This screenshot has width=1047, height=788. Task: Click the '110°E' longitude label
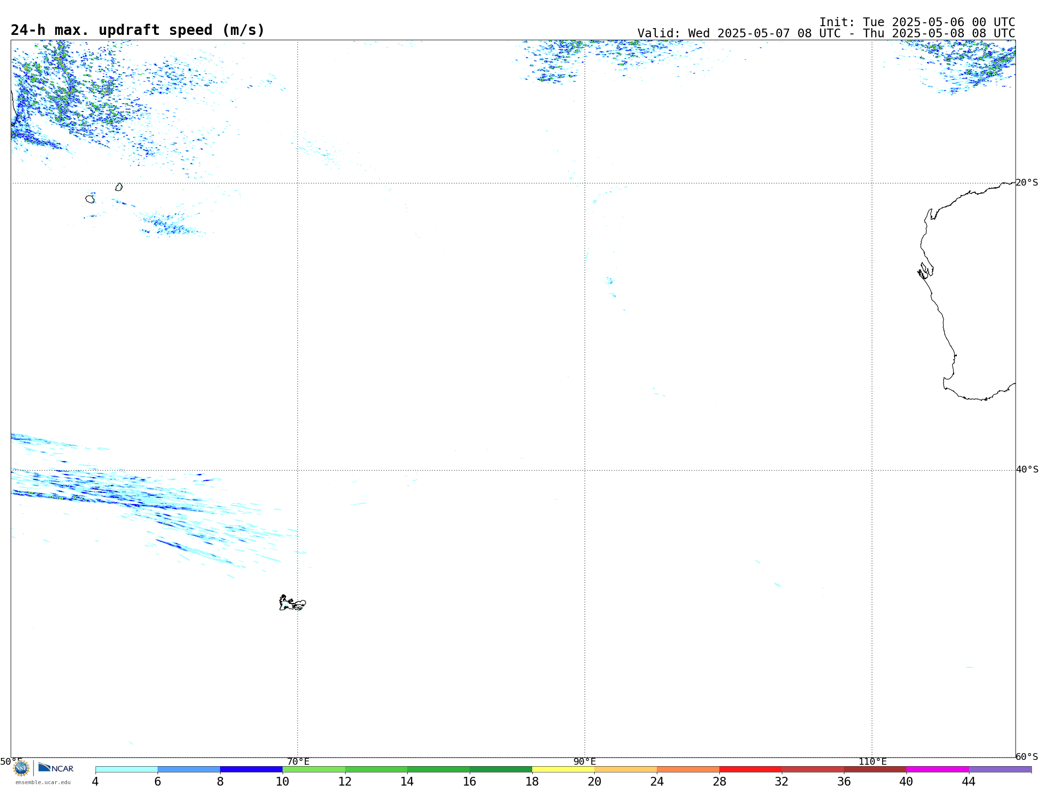pyautogui.click(x=872, y=762)
